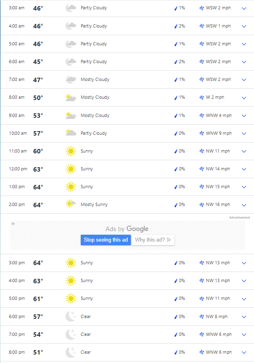This screenshot has width=254, height=363.
Task: Click the NW 15 mph wind value
Action: pos(218,187)
